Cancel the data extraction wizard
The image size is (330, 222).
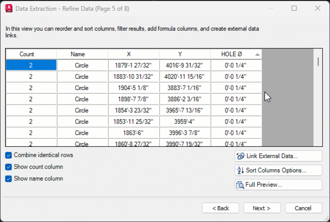click(303, 208)
